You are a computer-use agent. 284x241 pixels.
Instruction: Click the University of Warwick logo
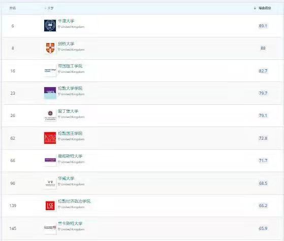(50, 183)
